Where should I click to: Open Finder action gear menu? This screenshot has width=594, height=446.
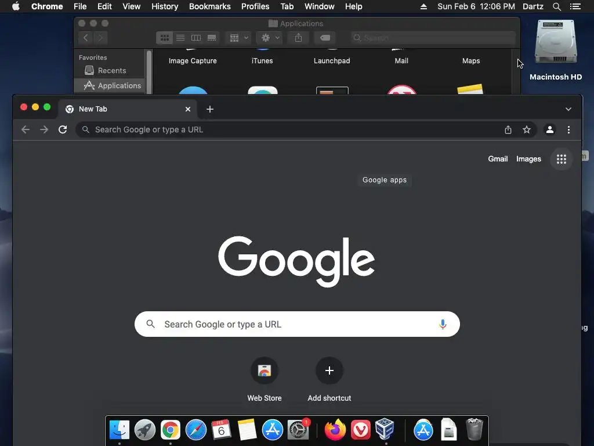tap(269, 38)
